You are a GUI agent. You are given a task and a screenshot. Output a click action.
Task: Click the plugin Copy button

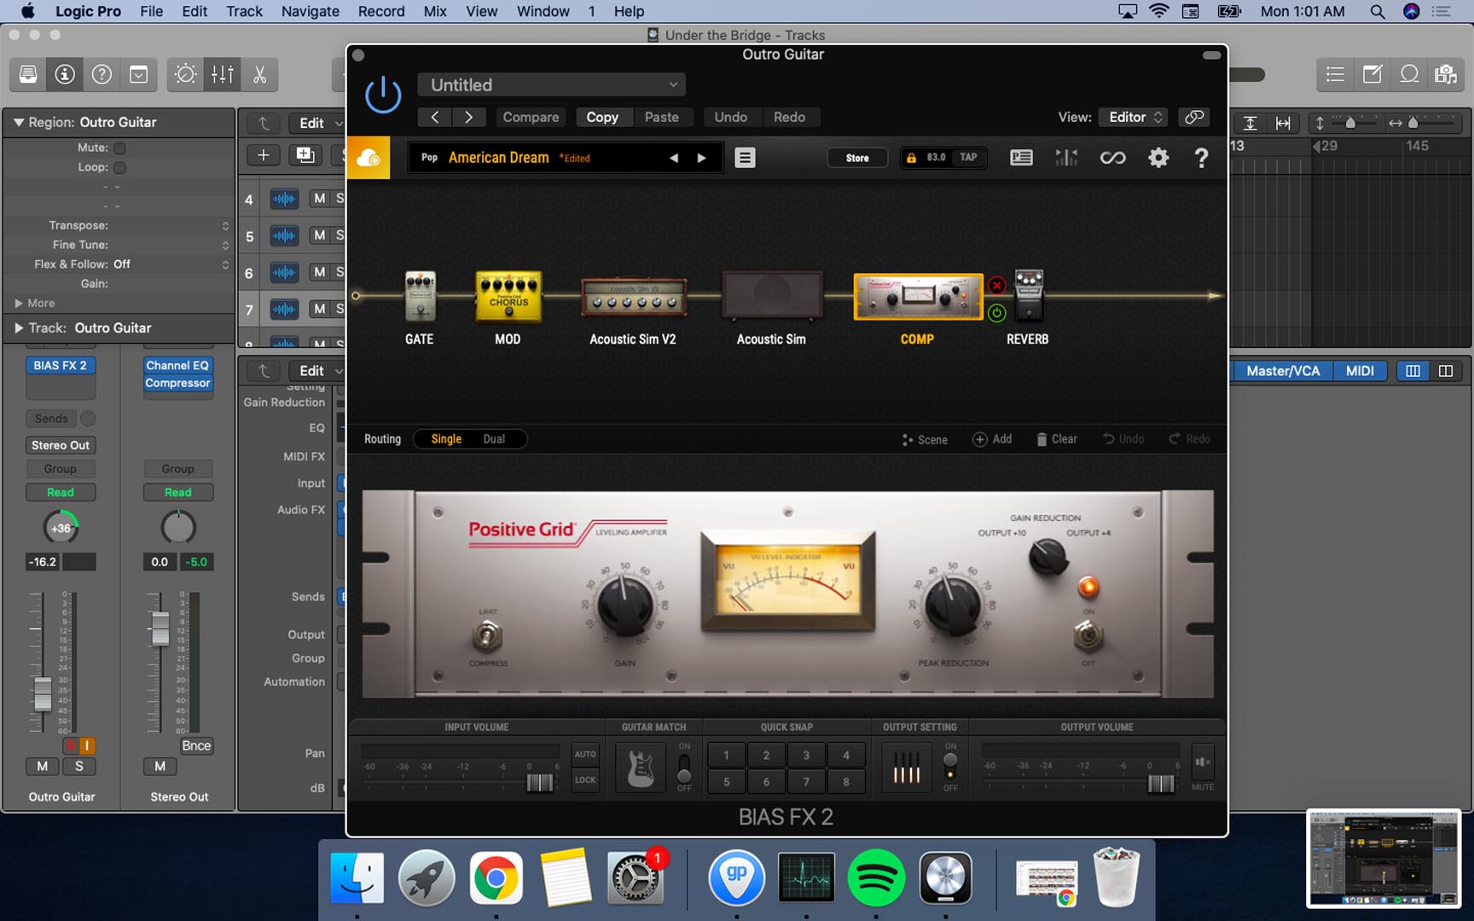pos(602,117)
